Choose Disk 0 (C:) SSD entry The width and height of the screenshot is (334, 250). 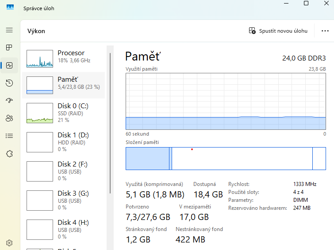point(64,113)
